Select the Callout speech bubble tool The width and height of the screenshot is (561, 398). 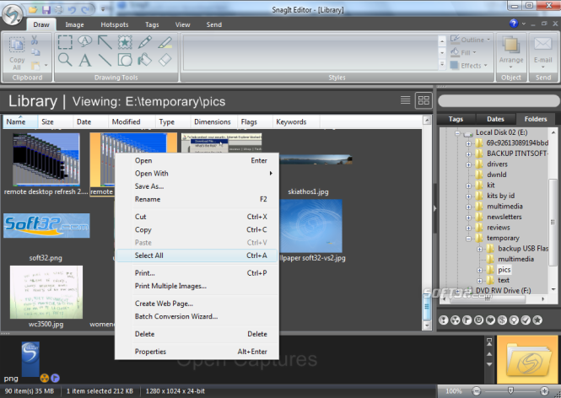[x=85, y=42]
